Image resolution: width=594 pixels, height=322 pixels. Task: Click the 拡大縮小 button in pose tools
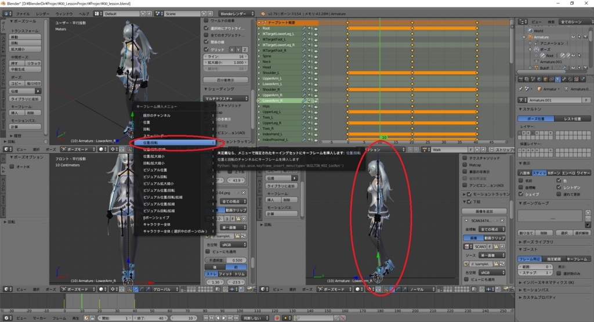[x=26, y=49]
